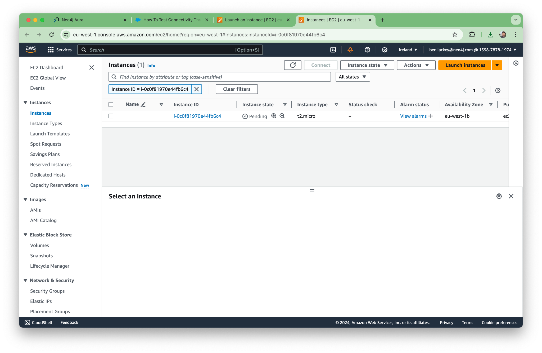Launch the CloudShell terminal icon in top bar

(x=333, y=50)
